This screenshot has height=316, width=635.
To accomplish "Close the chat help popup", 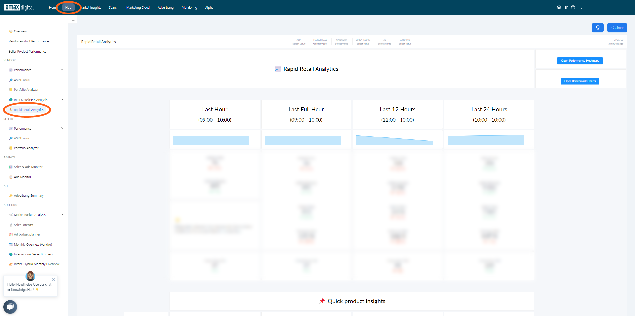I will click(53, 279).
